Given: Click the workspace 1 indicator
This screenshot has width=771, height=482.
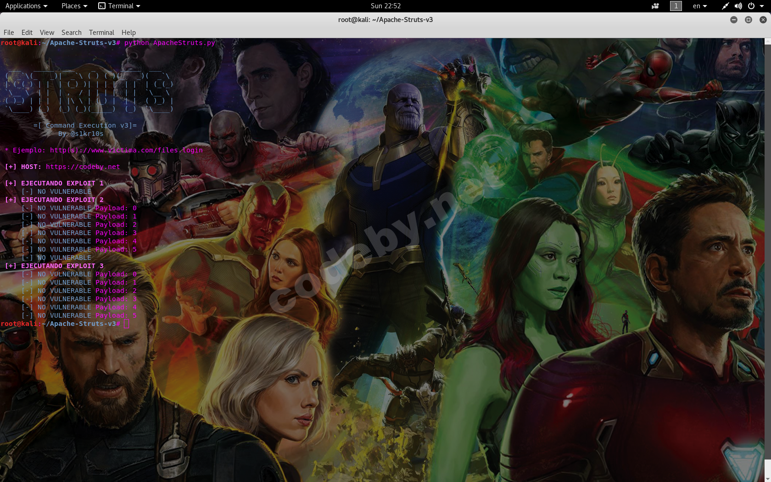Looking at the screenshot, I should 676,6.
